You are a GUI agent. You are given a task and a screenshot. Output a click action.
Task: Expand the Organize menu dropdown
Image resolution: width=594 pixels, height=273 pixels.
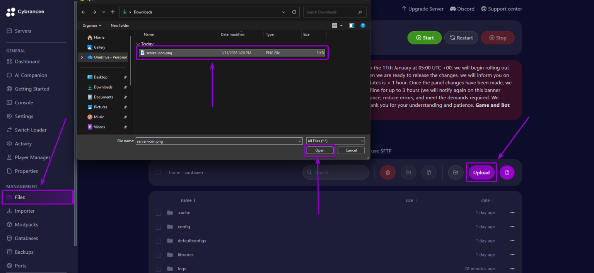tap(92, 26)
